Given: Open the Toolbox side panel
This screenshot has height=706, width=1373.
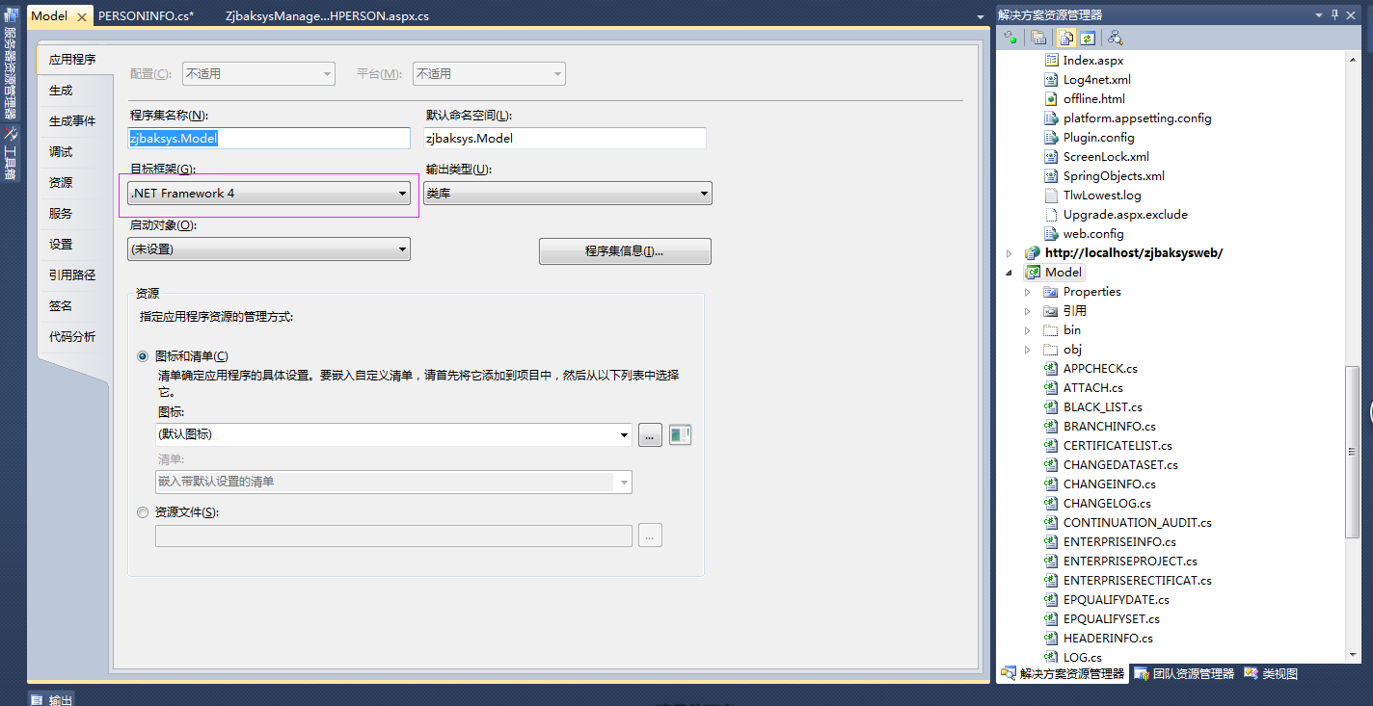Looking at the screenshot, I should (x=10, y=154).
